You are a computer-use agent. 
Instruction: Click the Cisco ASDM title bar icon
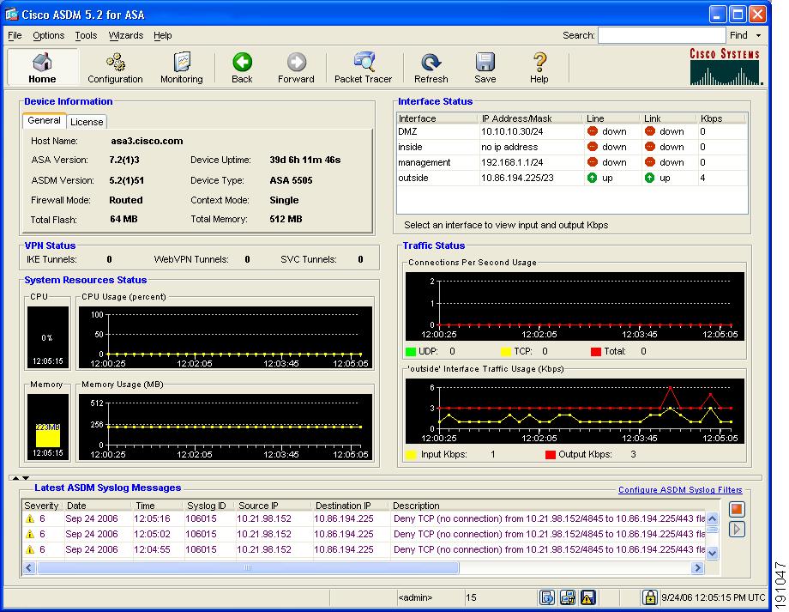[x=11, y=14]
